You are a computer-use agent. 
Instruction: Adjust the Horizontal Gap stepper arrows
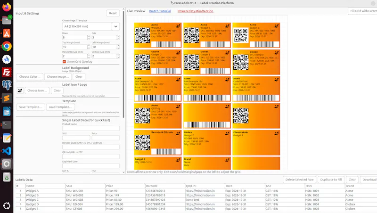(x=89, y=56)
